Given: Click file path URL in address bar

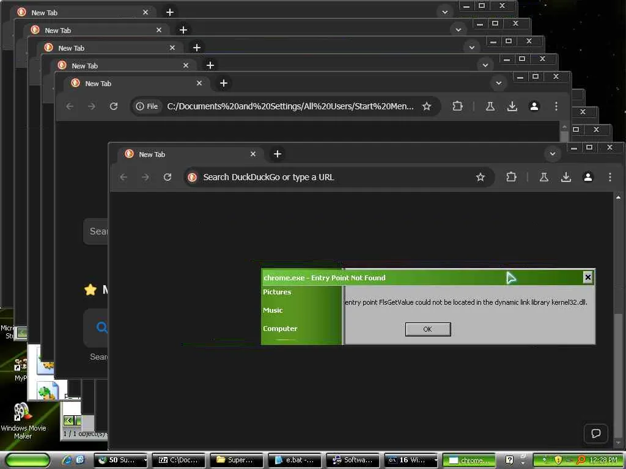Looking at the screenshot, I should (290, 106).
